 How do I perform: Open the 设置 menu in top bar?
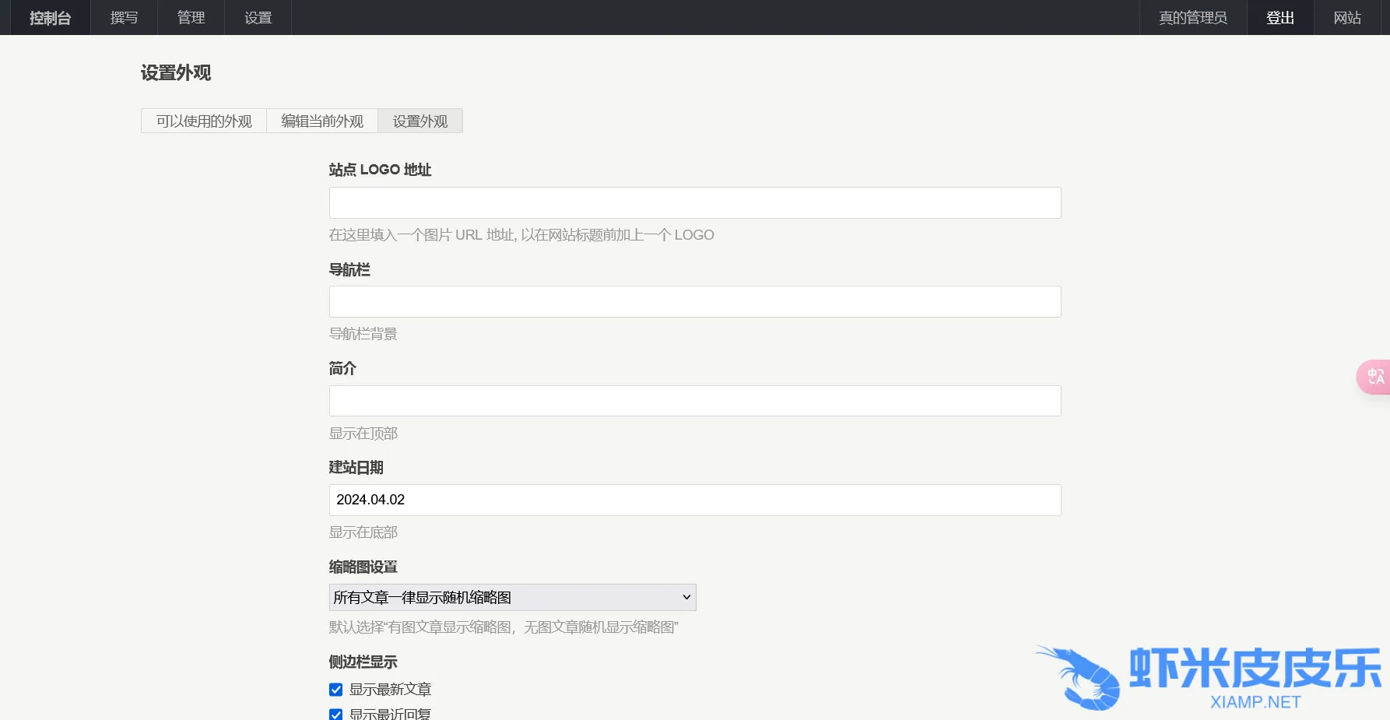[258, 18]
